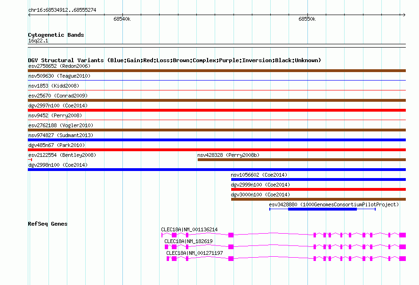Click the 68550k ruler tick label
419x285 pixels.
pyautogui.click(x=307, y=19)
